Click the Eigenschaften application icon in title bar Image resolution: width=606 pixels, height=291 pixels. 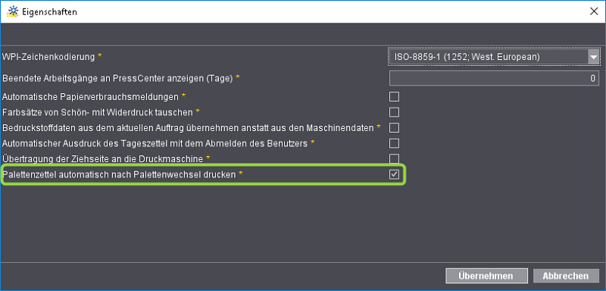tap(13, 11)
